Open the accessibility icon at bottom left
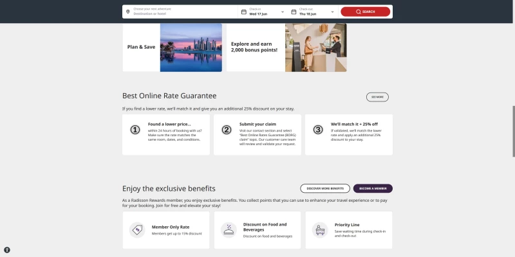Image resolution: width=515 pixels, height=257 pixels. [x=7, y=250]
